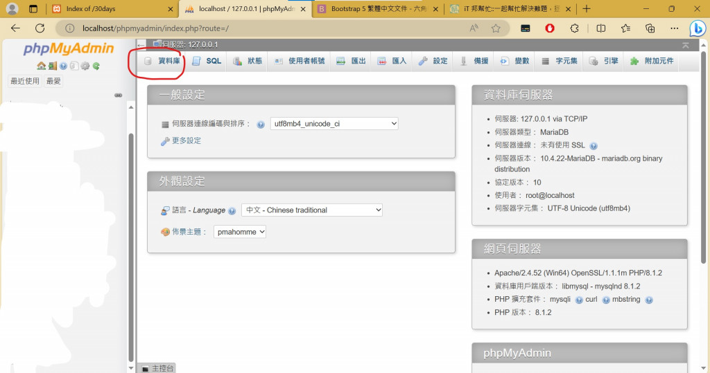
Task: Open the Language selection dropdown
Action: (x=312, y=210)
